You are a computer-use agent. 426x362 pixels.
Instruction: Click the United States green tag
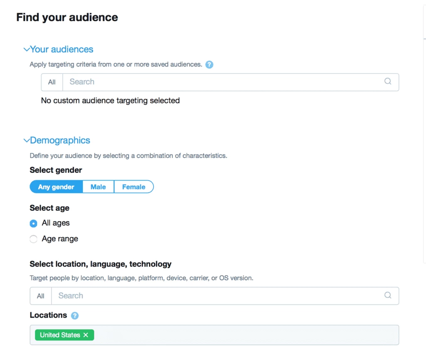[60, 335]
